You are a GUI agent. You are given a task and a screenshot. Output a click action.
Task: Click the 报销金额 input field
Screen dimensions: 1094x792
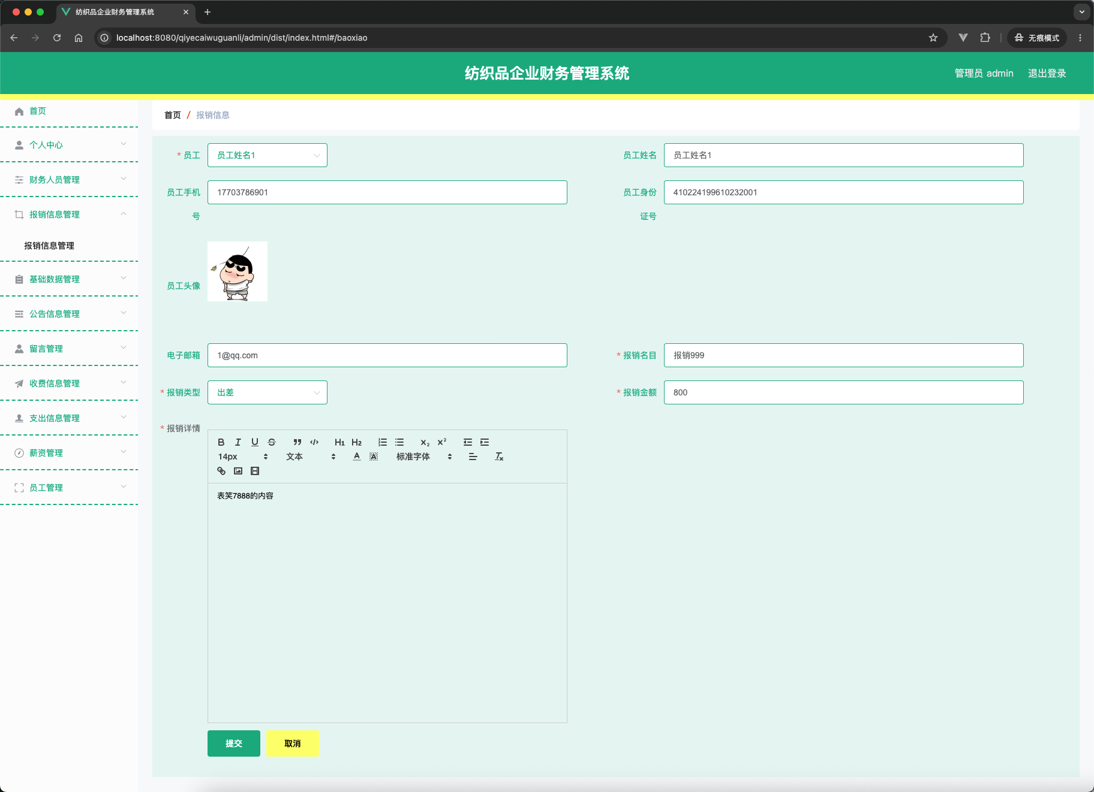pos(843,392)
